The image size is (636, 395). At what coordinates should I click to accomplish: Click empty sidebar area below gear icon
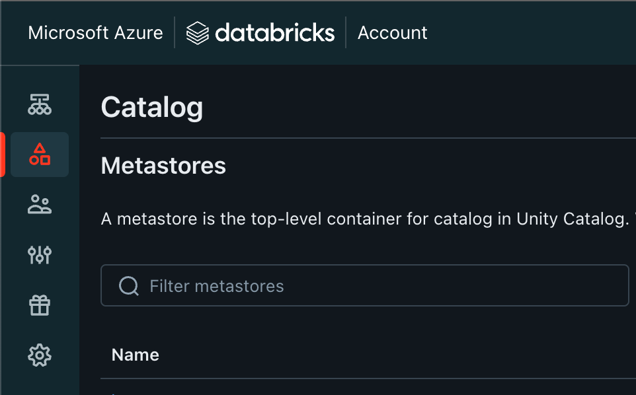(x=40, y=384)
